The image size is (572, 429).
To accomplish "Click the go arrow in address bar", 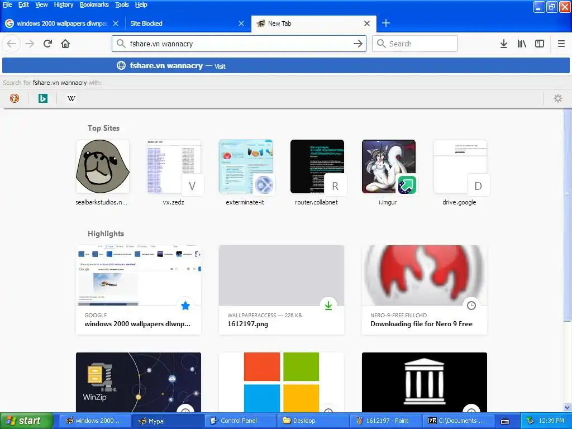I will [x=358, y=44].
